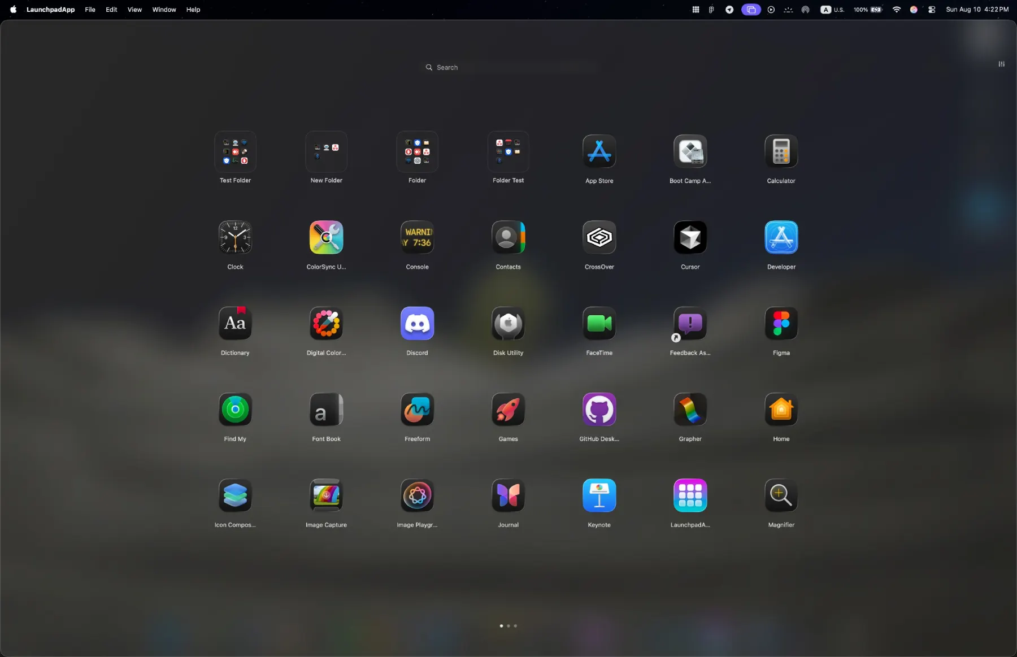Open the Keynote app icon

599,495
